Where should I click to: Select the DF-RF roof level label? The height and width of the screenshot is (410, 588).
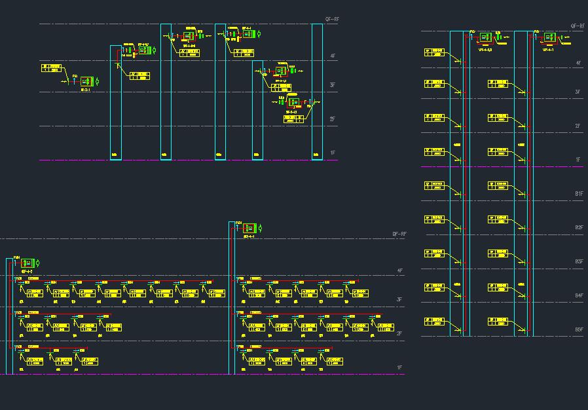pos(399,234)
